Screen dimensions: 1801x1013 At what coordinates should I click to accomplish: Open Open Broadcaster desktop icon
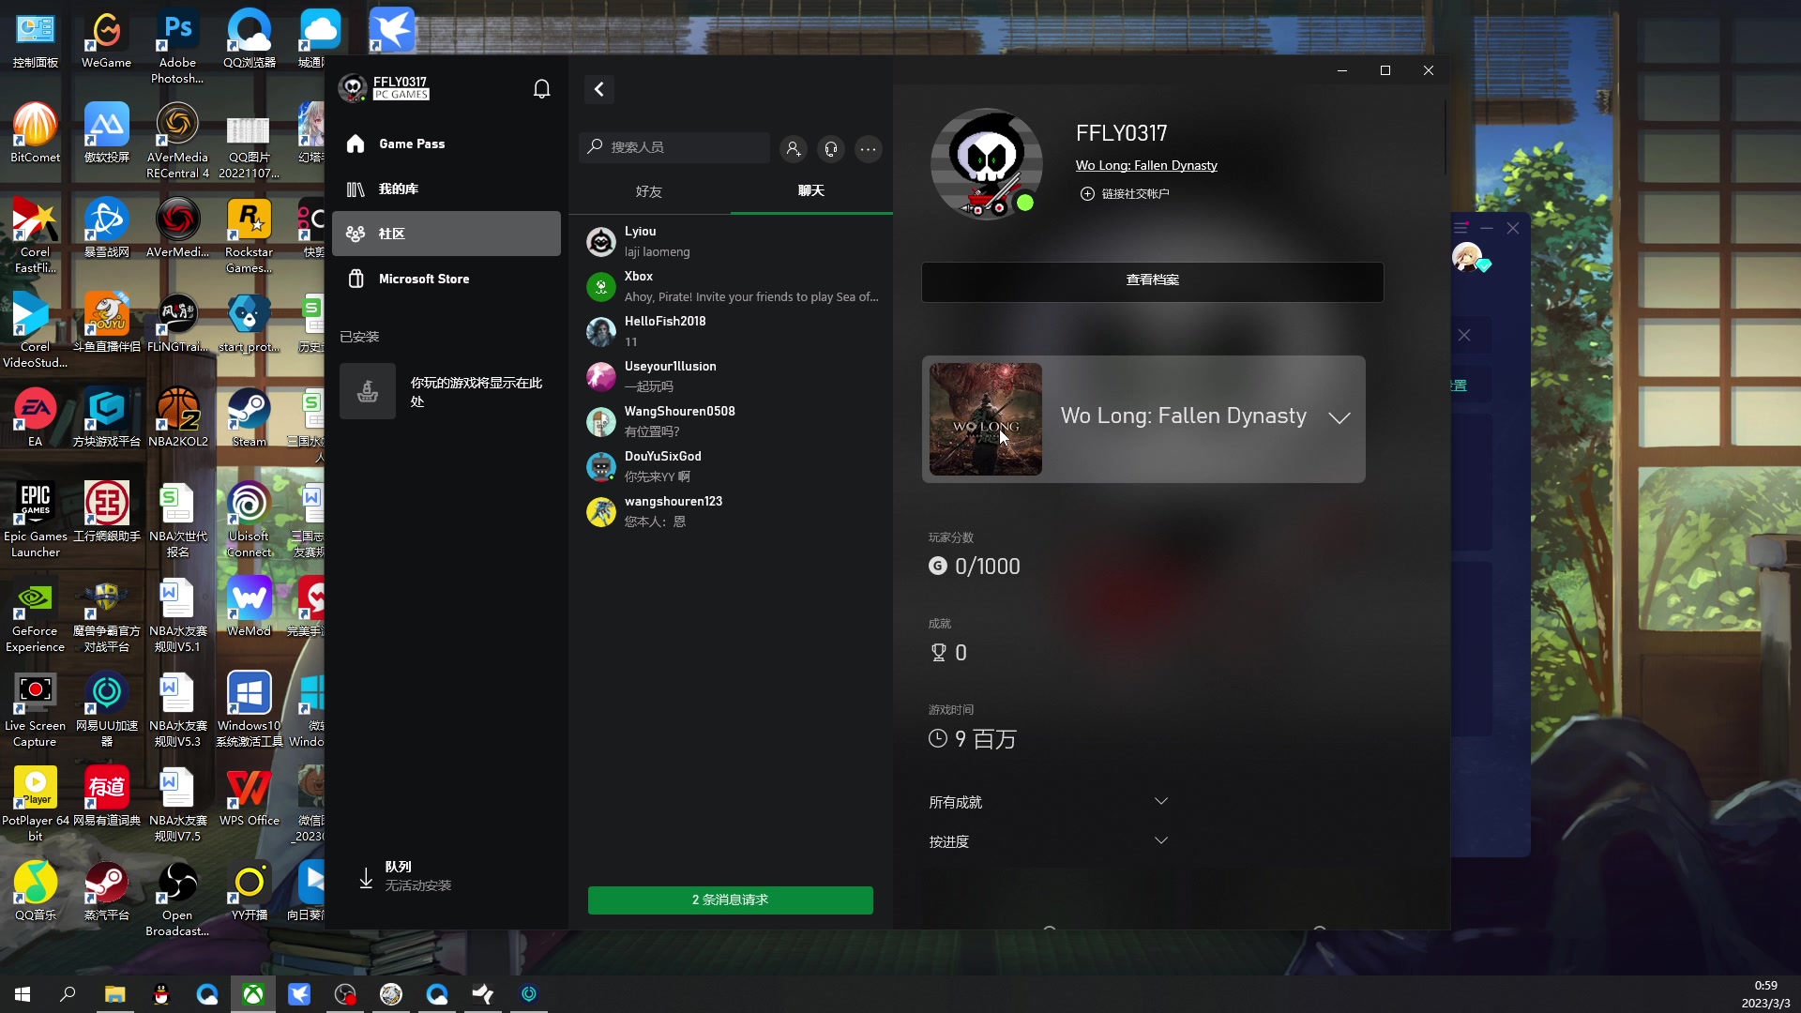click(x=177, y=898)
